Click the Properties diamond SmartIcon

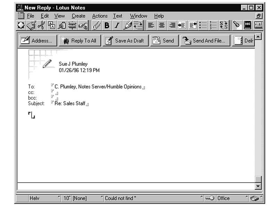click(x=21, y=25)
